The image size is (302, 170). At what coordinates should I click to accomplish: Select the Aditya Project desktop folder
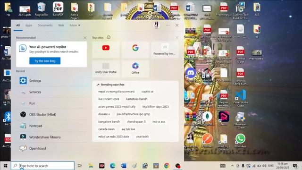(75, 11)
